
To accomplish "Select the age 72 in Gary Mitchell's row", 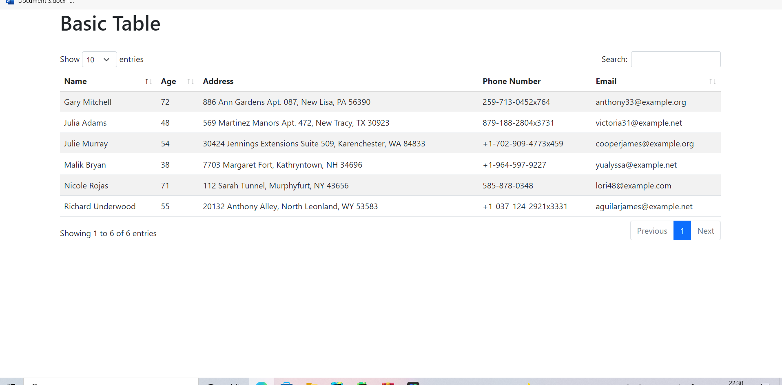I will [165, 102].
